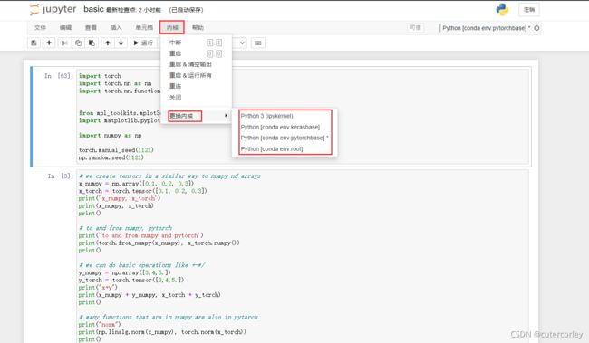Screen dimensions: 589x343
Task: Copy selected cell using the copy icon
Action: coord(78,43)
